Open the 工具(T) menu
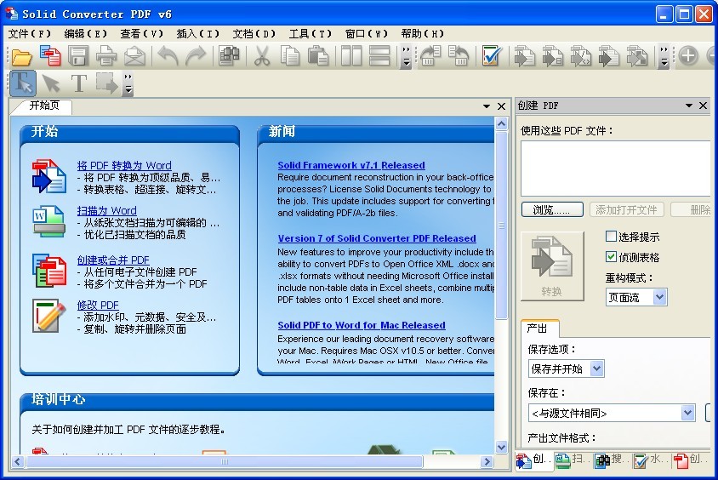The width and height of the screenshot is (718, 480). (310, 33)
